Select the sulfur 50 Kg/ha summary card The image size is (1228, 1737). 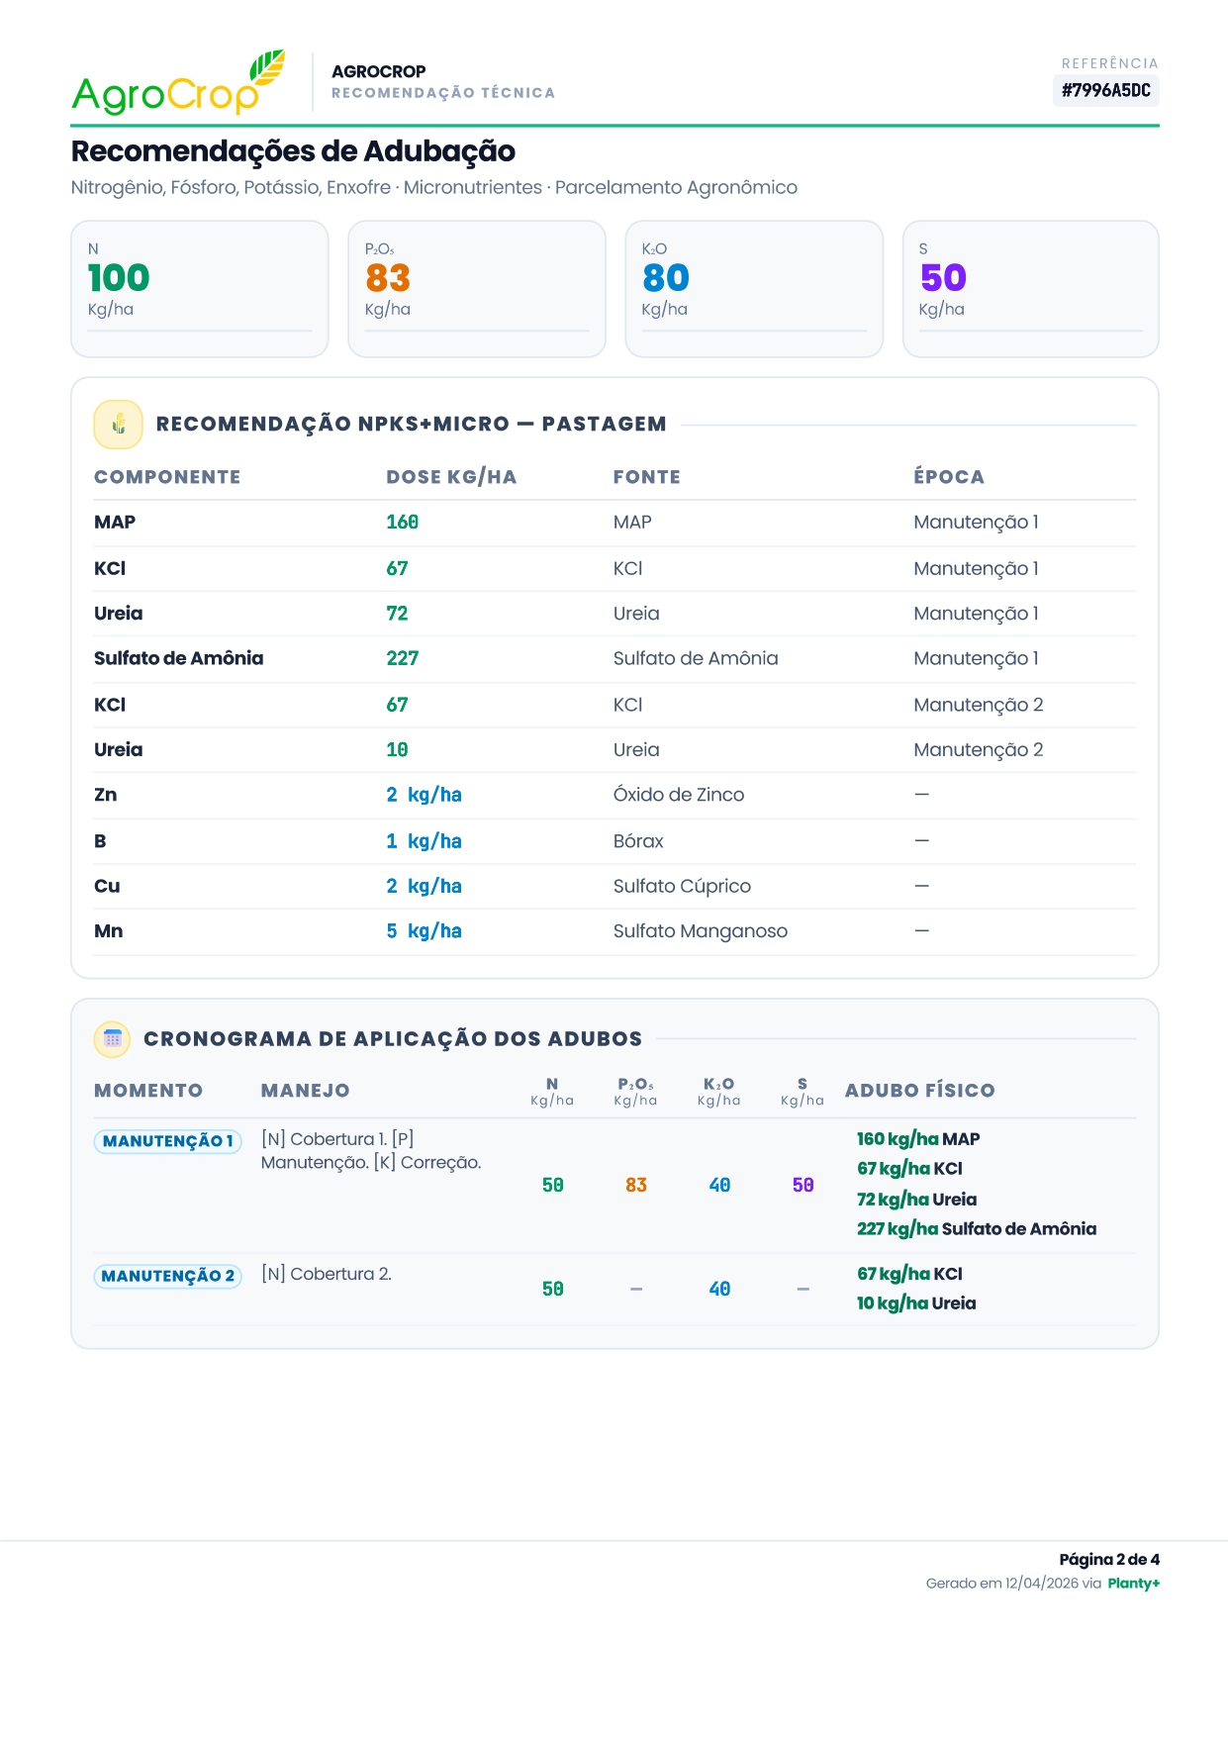1030,288
